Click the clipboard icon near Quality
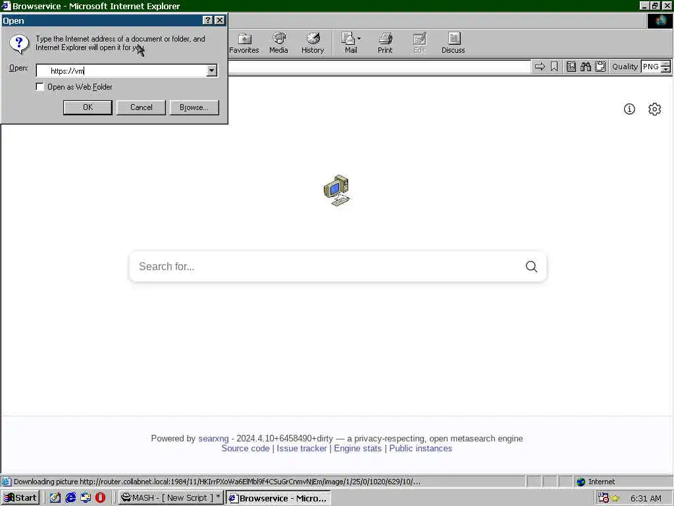The image size is (674, 506). [600, 67]
